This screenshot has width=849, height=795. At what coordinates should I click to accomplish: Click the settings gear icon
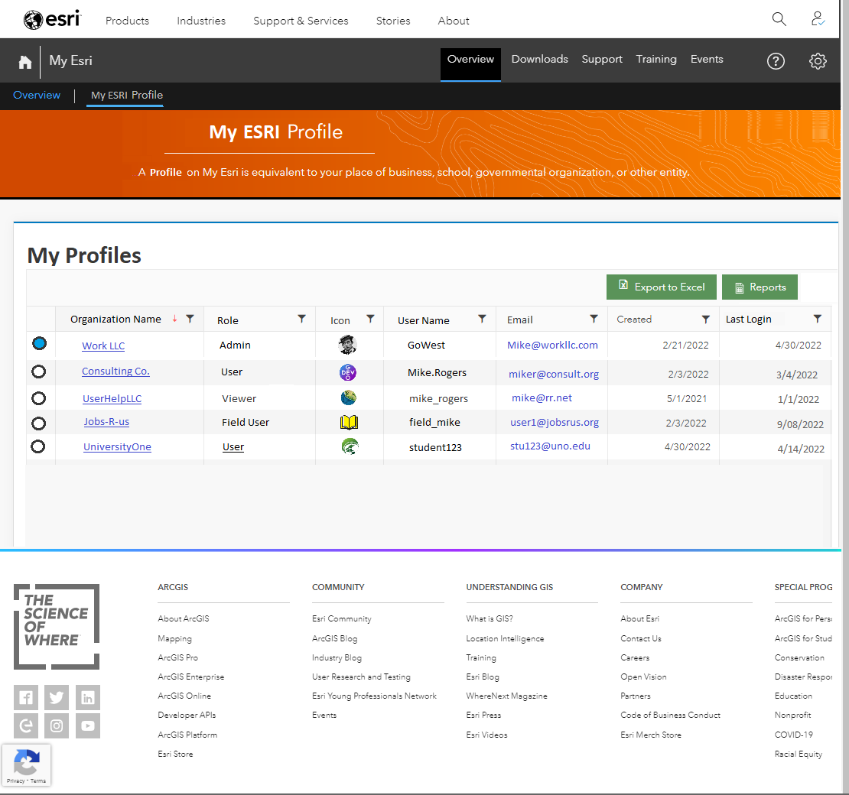tap(818, 61)
